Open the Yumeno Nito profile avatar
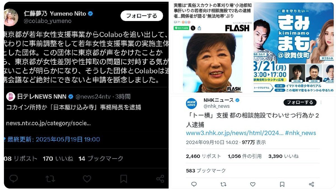This screenshot has width=336, height=191. [11, 17]
